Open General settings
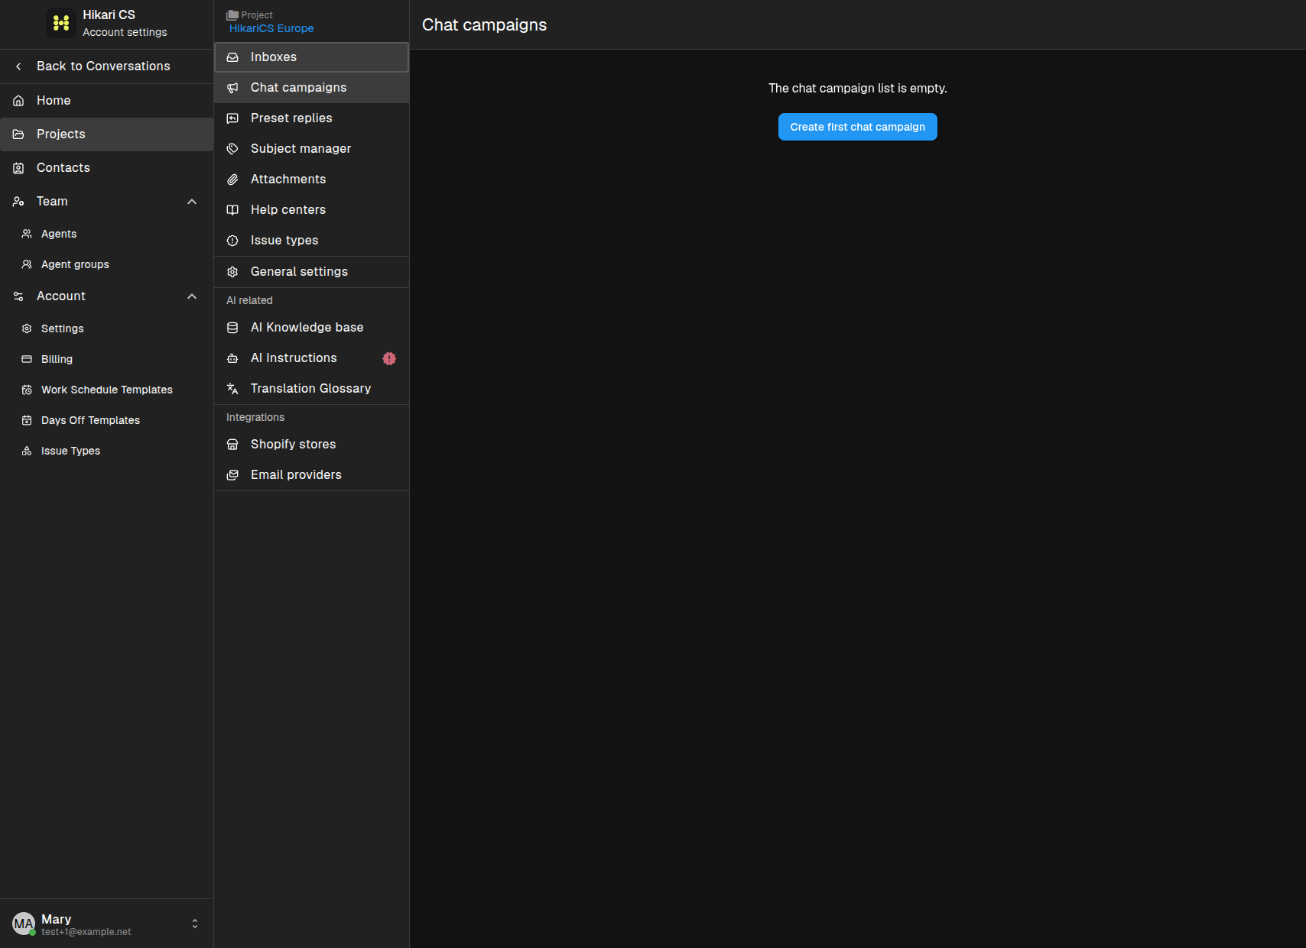Screen dimensions: 1306x948 (x=311, y=272)
